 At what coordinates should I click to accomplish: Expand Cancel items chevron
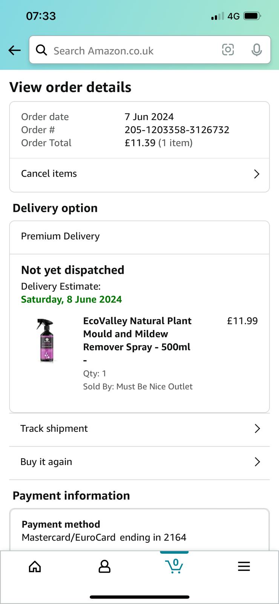pos(257,174)
